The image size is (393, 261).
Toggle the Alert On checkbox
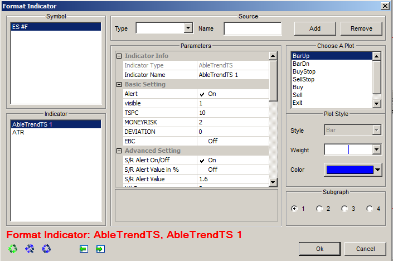point(202,94)
